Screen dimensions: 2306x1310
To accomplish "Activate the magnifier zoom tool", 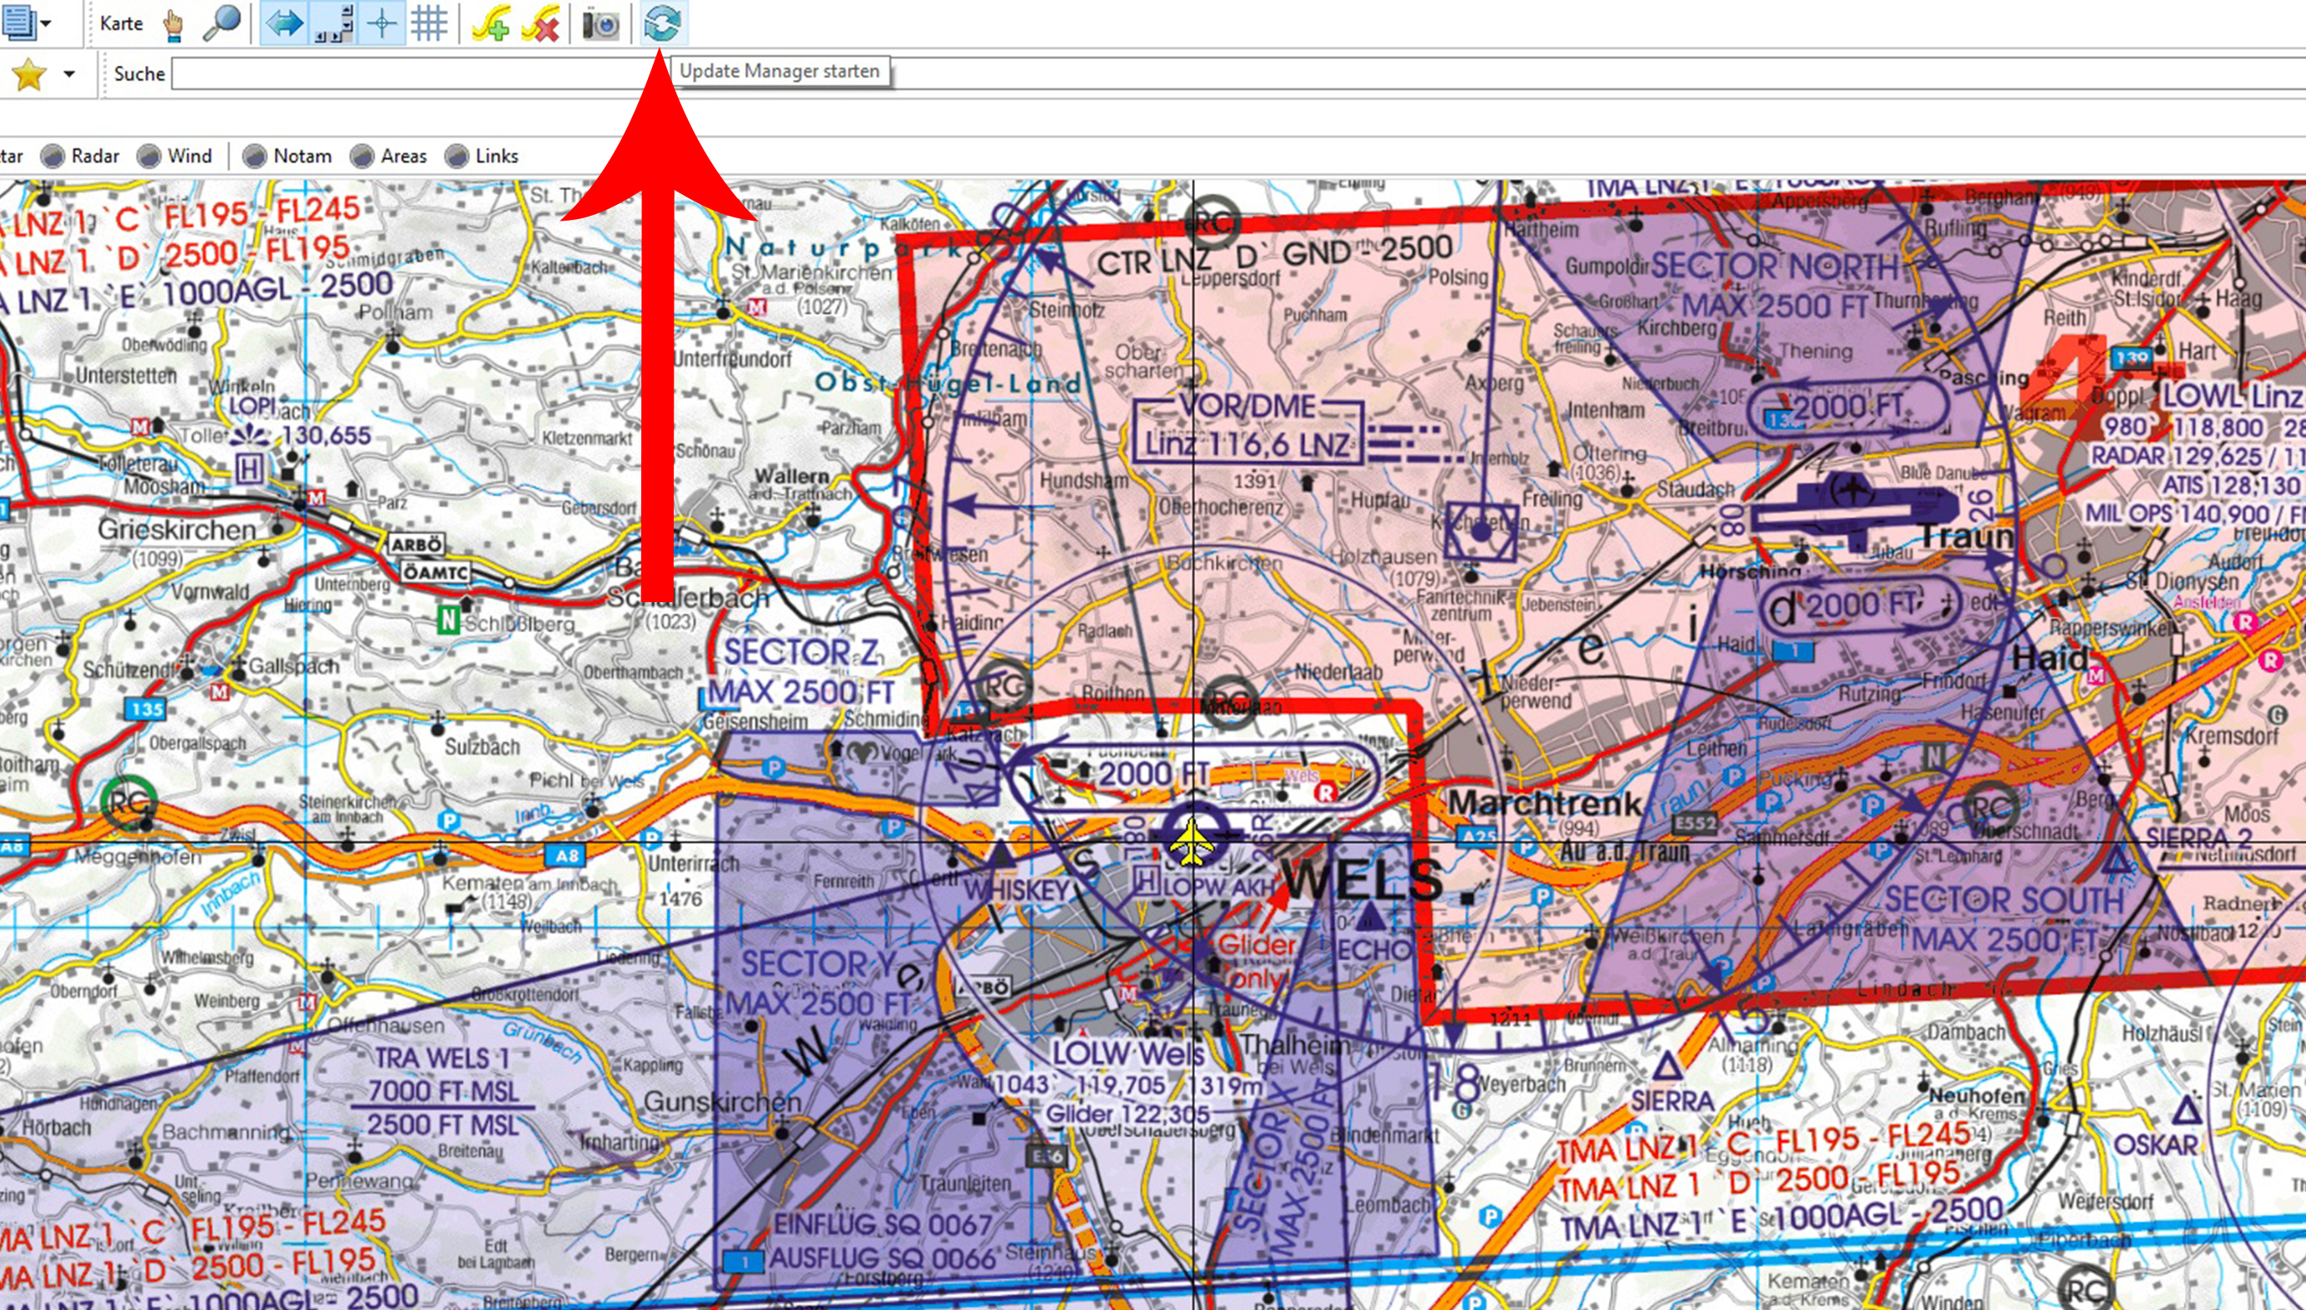I will click(x=222, y=23).
